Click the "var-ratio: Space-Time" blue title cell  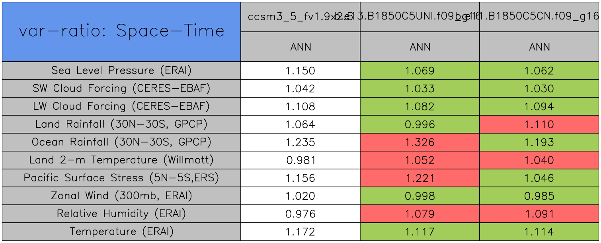pos(121,32)
